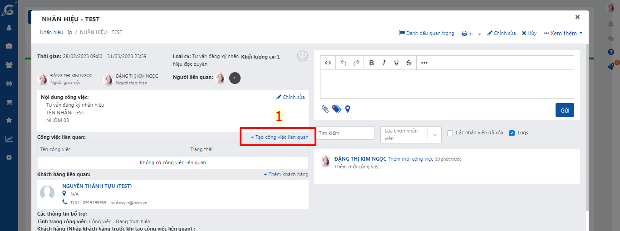Open the Nhãn hiệu - Ip breadcrumb link

[x=56, y=32]
